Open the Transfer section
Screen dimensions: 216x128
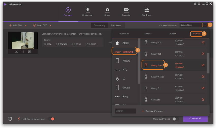click(126, 12)
